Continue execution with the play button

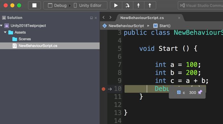click(x=116, y=5)
